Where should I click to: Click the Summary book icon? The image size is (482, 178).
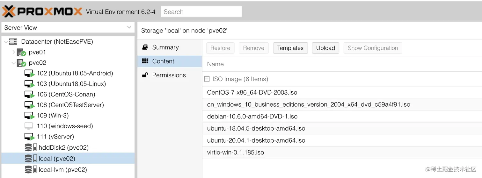[x=145, y=47]
